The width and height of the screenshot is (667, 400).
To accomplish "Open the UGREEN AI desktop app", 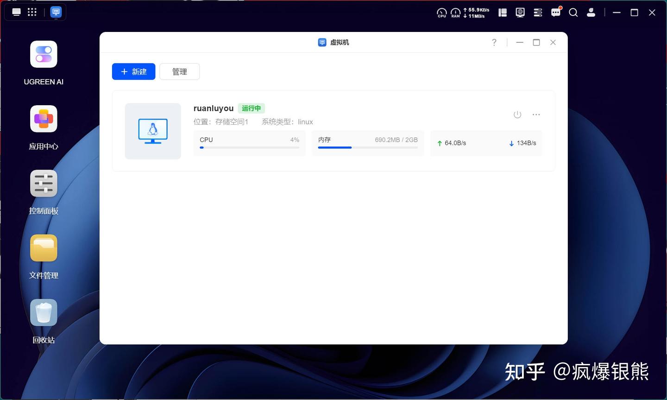I will (x=44, y=54).
